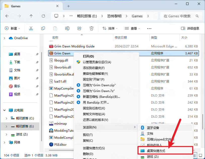The height and width of the screenshot is (159, 205).
Task: Click the Rename icon in toolbar
Action: (x=67, y=28)
